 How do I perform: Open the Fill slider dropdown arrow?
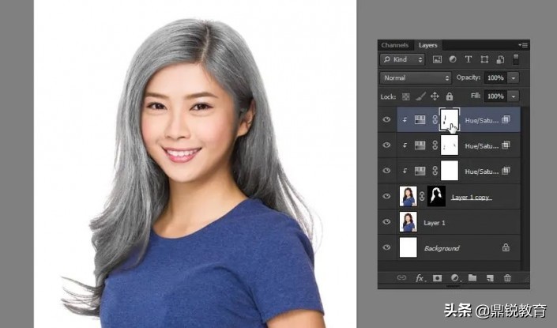[x=514, y=96]
